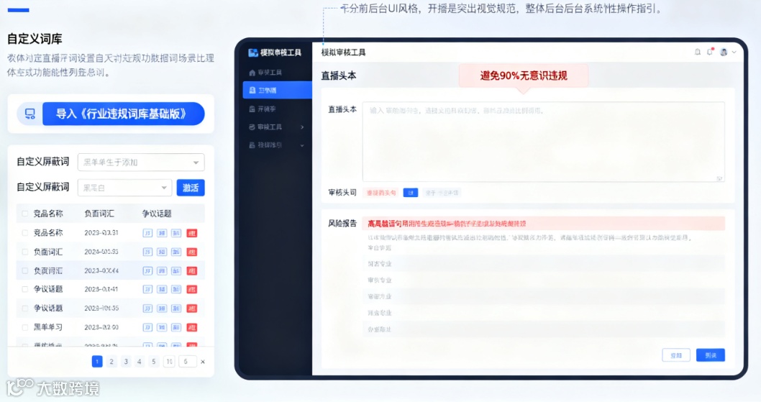Click inside the 直播头本 text area
The height and width of the screenshot is (402, 761).
pos(544,142)
